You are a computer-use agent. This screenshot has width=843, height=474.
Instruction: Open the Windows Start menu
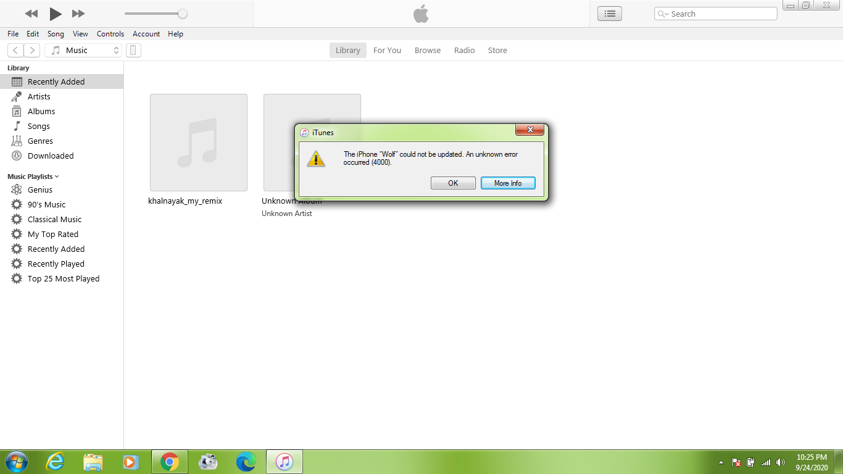tap(16, 462)
